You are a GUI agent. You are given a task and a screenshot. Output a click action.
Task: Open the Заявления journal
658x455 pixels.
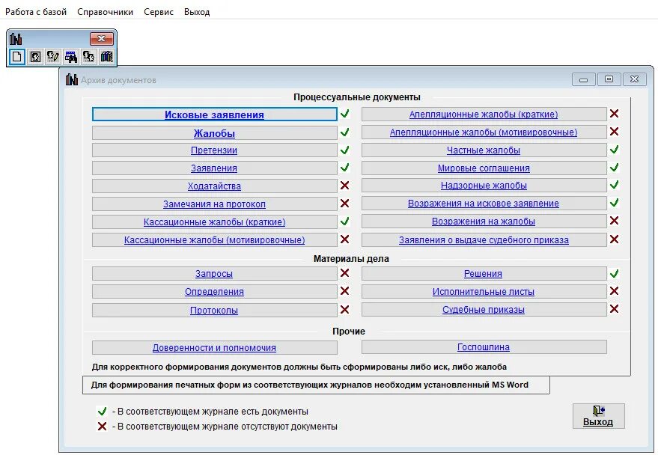click(214, 168)
